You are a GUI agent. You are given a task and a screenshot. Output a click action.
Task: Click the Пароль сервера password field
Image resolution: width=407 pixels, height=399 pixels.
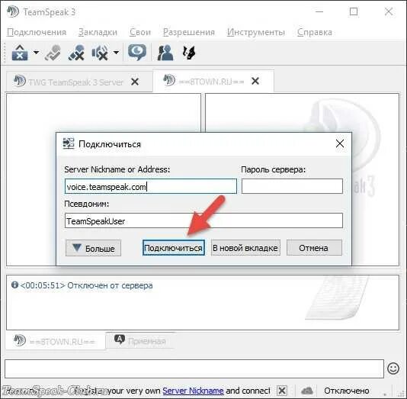click(x=292, y=186)
